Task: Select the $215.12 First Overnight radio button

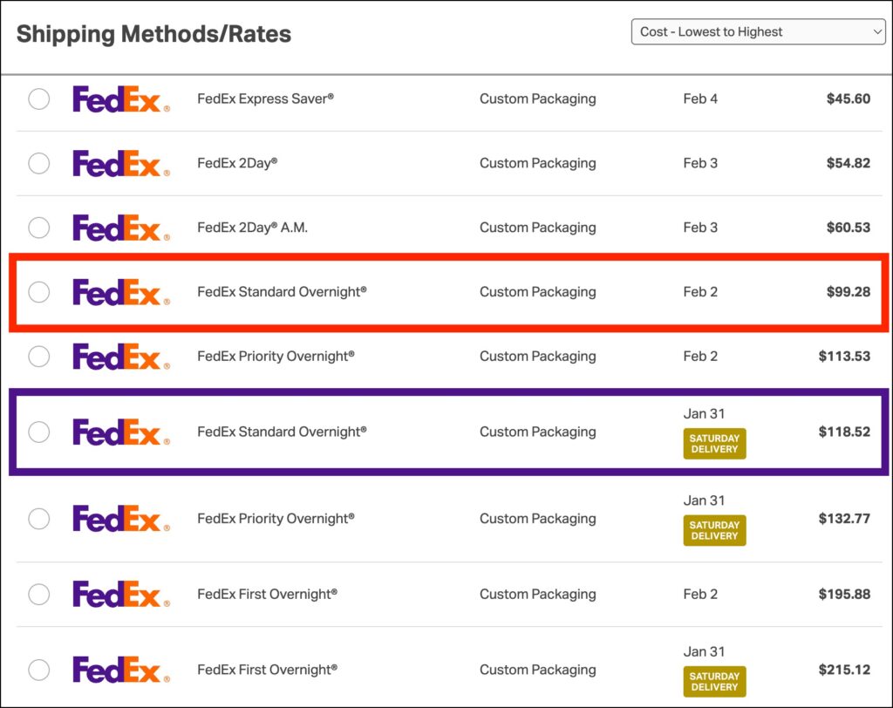Action: pos(39,670)
